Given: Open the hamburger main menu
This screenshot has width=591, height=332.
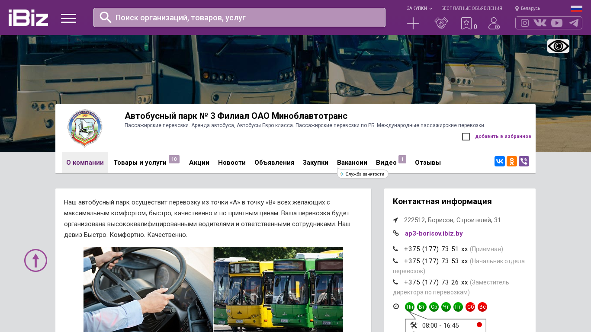Looking at the screenshot, I should [68, 18].
